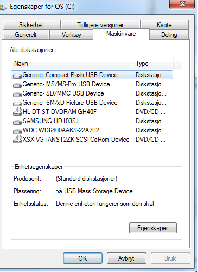The width and height of the screenshot is (198, 272).
Task: Open the Verktøy tab
Action: [x=71, y=35]
